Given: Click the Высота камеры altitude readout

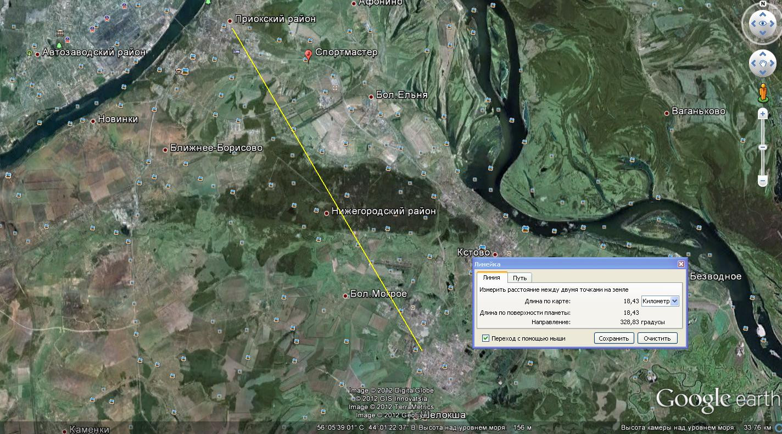Looking at the screenshot, I should pos(696,427).
